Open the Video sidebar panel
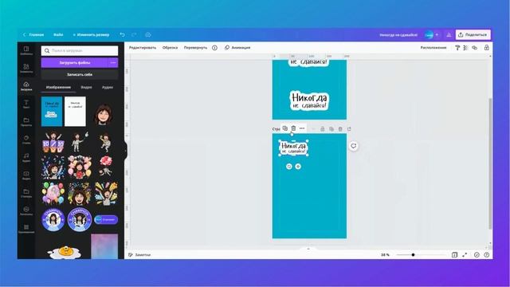This screenshot has width=510, height=287. click(26, 175)
